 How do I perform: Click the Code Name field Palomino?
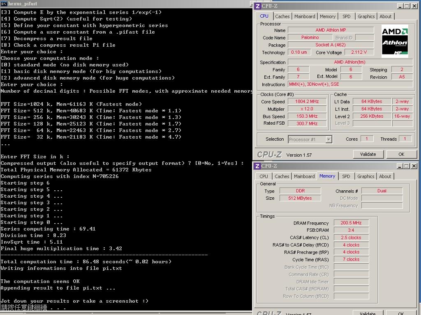point(310,37)
